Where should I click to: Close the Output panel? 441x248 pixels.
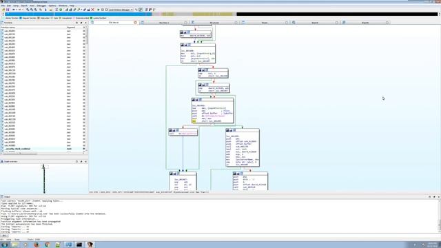[x=438, y=197]
